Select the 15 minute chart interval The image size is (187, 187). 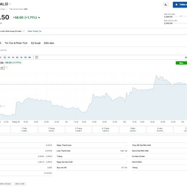(x=5, y=57)
